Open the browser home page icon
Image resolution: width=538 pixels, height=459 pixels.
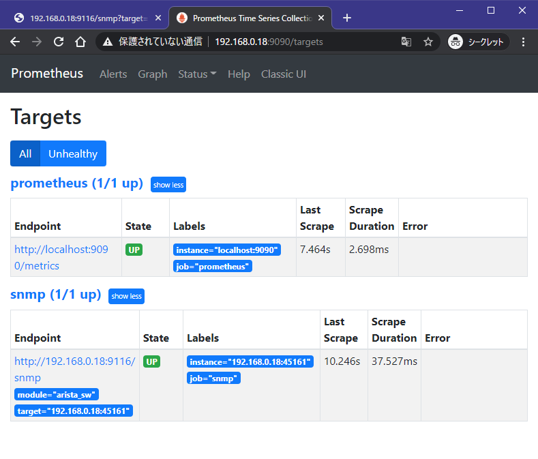[x=80, y=42]
